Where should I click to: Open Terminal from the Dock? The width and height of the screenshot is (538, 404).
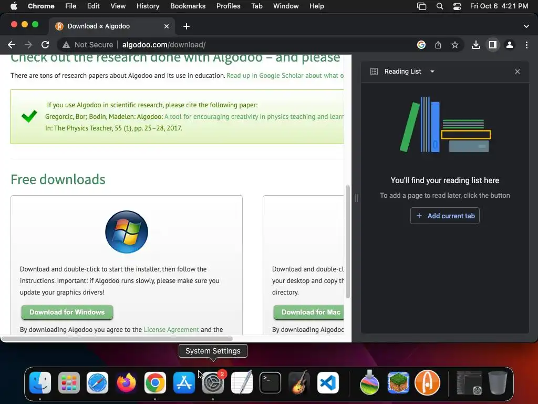click(x=271, y=382)
